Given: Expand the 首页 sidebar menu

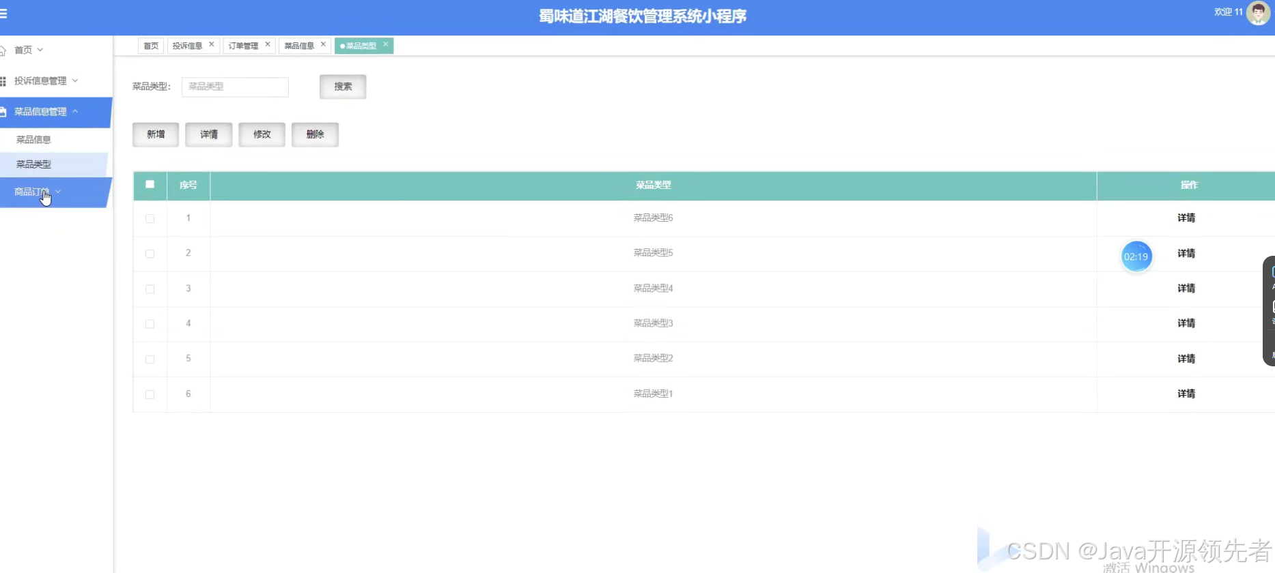Looking at the screenshot, I should pyautogui.click(x=40, y=50).
